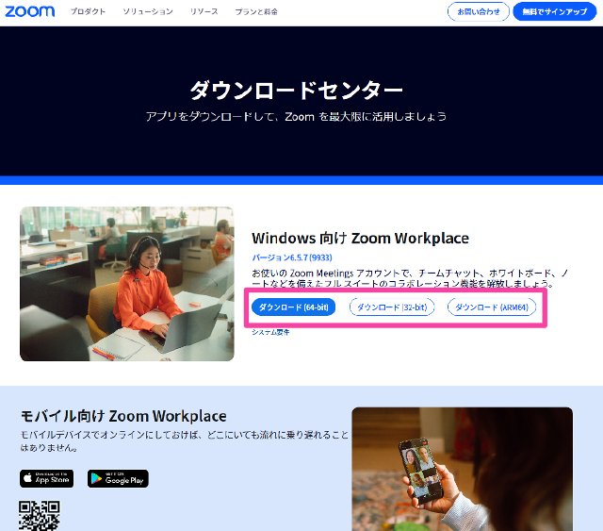Screen dimensions: 603x531
Task: Open the App Store download badge
Action: click(46, 478)
